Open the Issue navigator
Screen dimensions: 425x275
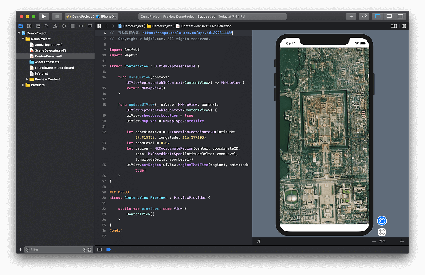point(55,26)
